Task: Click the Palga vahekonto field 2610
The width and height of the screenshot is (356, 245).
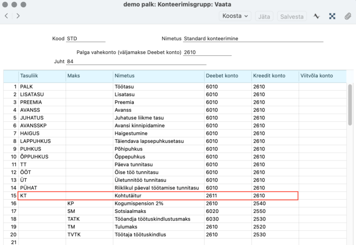Action: (207, 52)
